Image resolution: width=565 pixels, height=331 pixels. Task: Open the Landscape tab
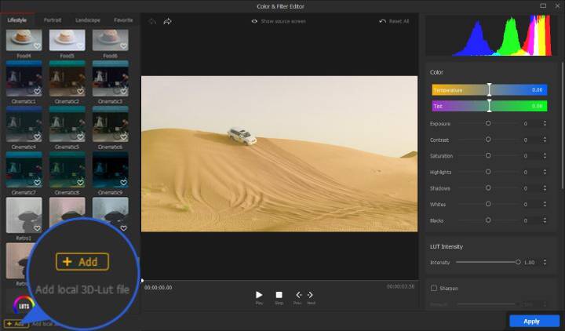click(x=88, y=20)
